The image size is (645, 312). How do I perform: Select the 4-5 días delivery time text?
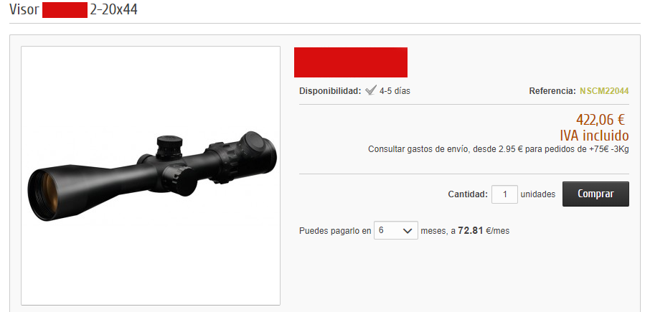395,91
